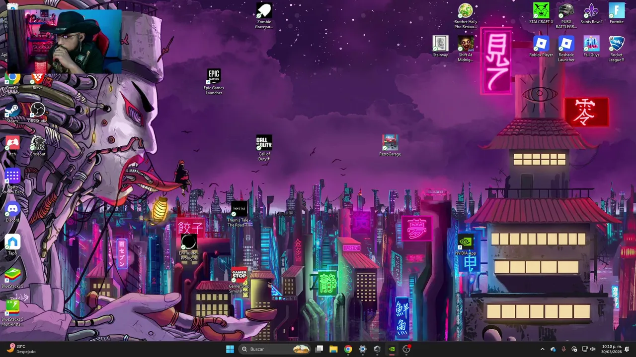This screenshot has width=636, height=357.
Task: Click the Buscar taskbar search box
Action: pyautogui.click(x=275, y=349)
